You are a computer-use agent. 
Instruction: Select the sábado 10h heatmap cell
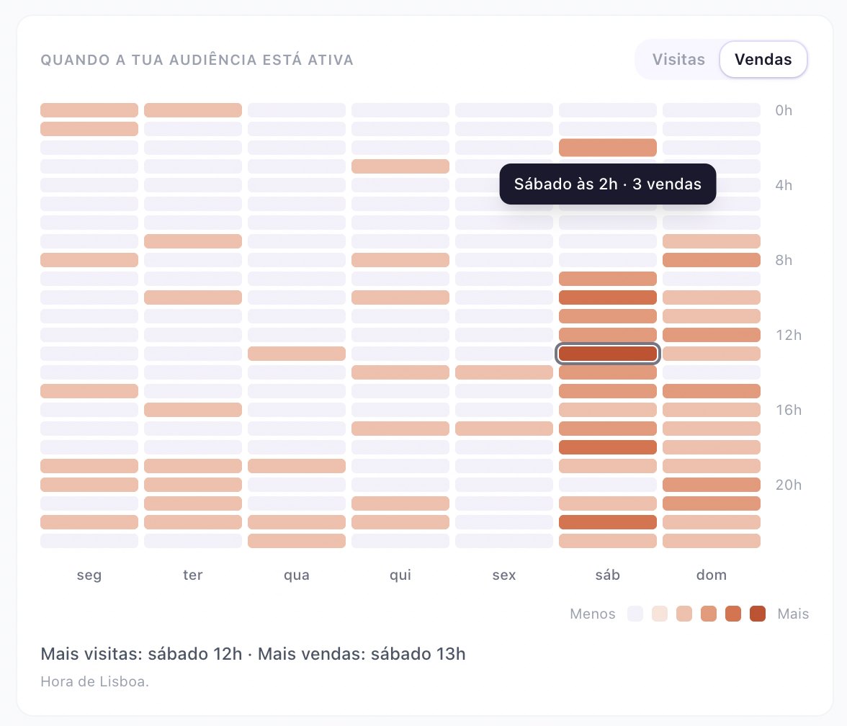coord(608,297)
